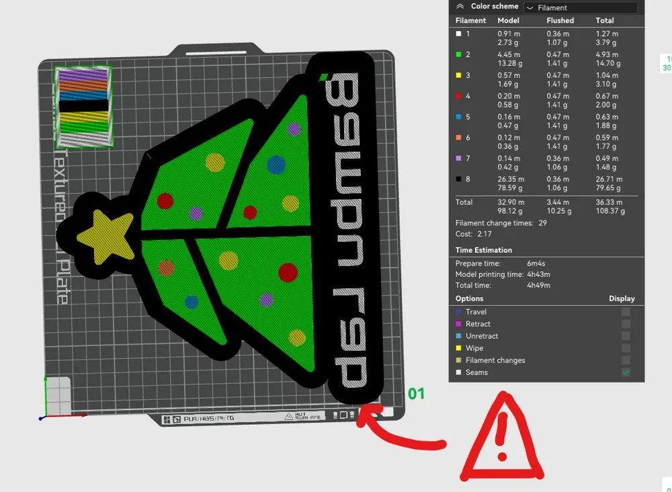Image resolution: width=672 pixels, height=492 pixels.
Task: Uncheck the Seams display checkbox
Action: click(626, 372)
